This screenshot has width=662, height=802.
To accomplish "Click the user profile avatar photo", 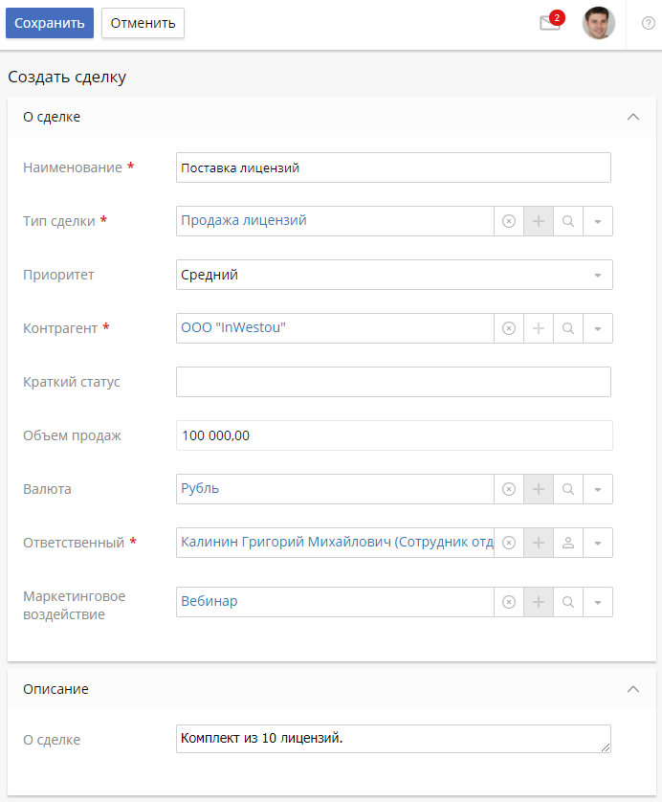I will 599,23.
